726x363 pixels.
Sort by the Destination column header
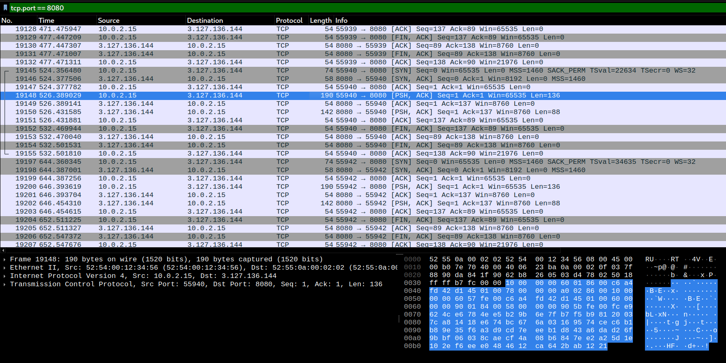tap(230, 20)
